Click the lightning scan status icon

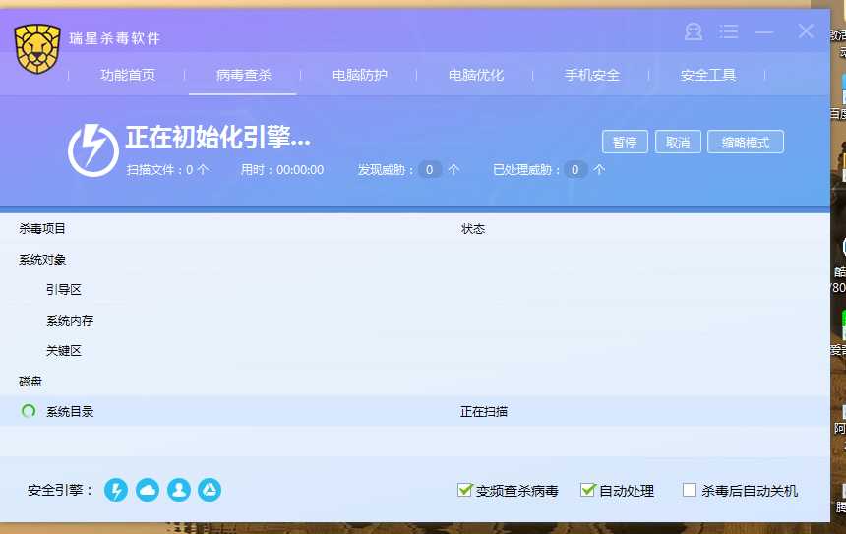pos(92,149)
